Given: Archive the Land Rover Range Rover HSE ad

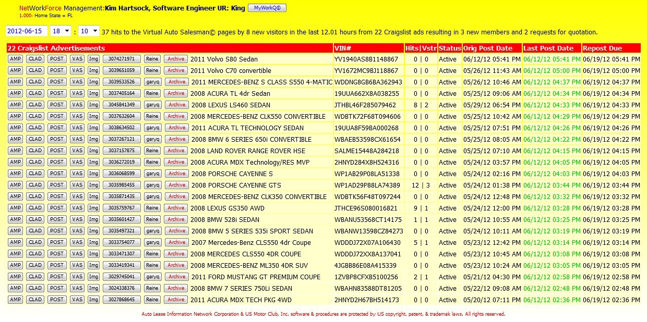Looking at the screenshot, I should point(176,151).
